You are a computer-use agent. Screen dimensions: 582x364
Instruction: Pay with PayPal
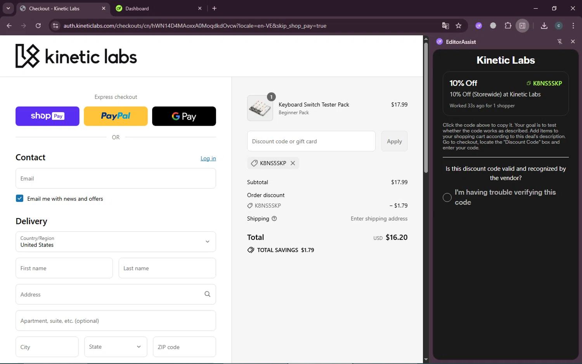pos(116,116)
